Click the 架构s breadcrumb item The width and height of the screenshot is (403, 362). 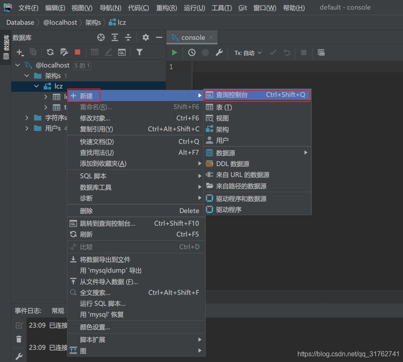(x=93, y=22)
